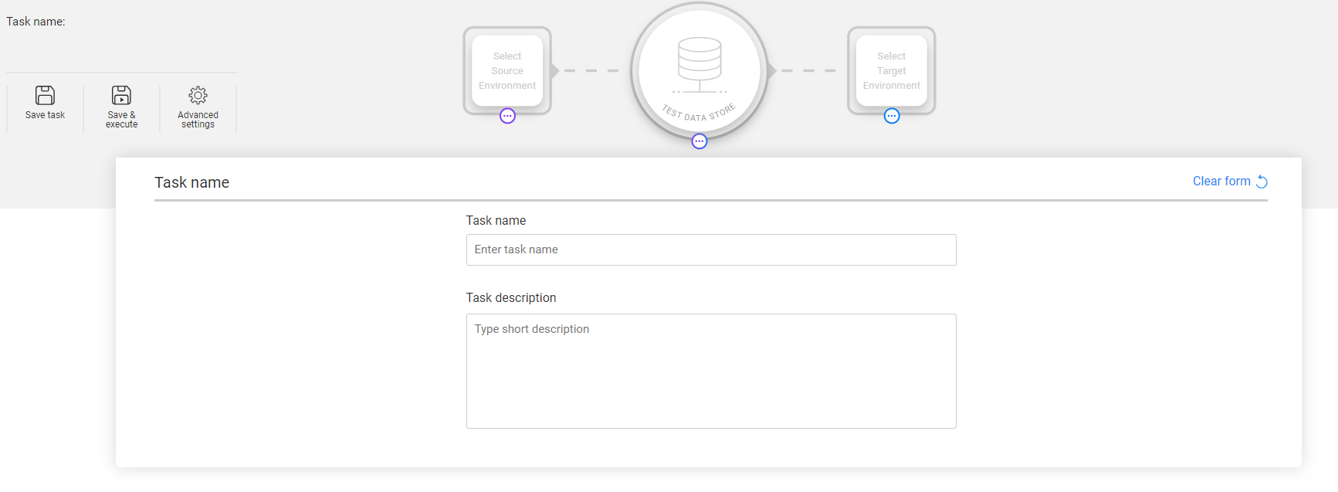Click the Save & execute icon
The width and height of the screenshot is (1338, 492).
[121, 95]
